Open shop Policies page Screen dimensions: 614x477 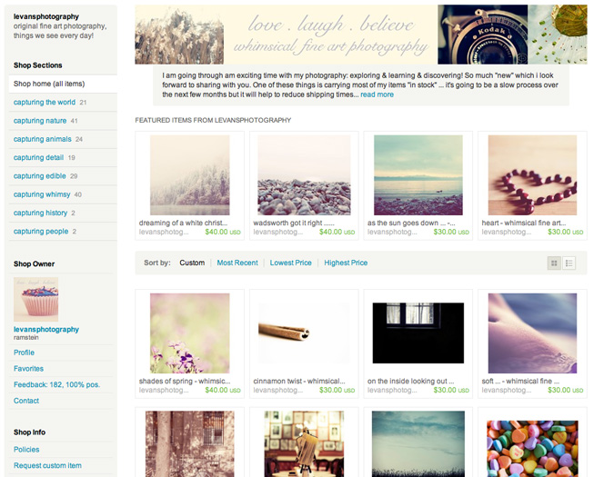pos(26,449)
